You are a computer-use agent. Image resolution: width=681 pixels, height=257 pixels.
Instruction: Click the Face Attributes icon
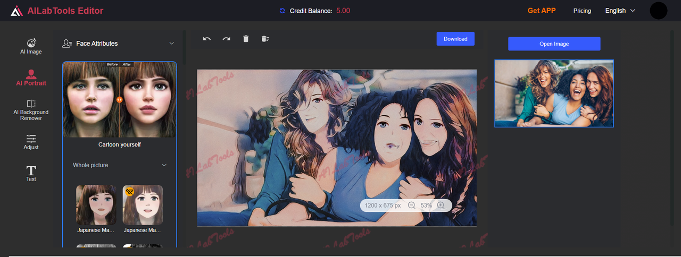[x=67, y=44]
